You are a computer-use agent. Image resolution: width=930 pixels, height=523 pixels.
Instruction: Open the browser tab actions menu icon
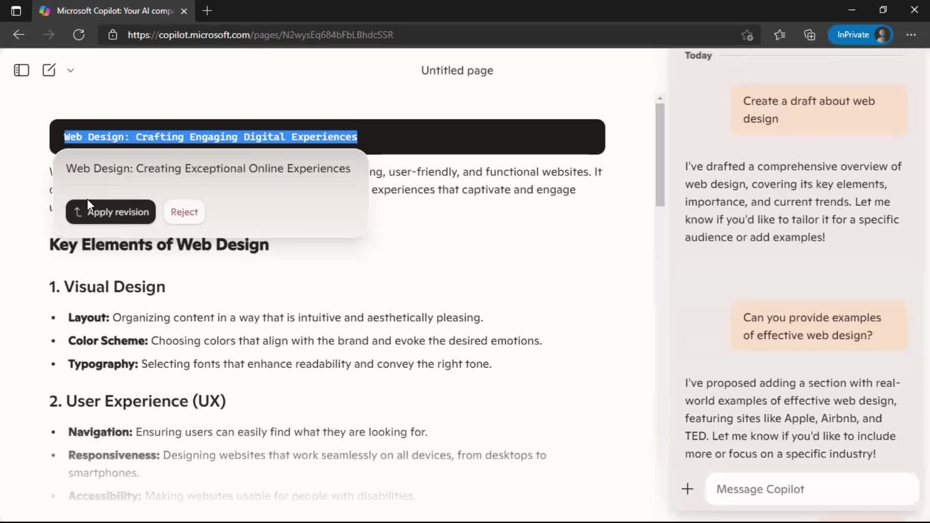(x=16, y=11)
